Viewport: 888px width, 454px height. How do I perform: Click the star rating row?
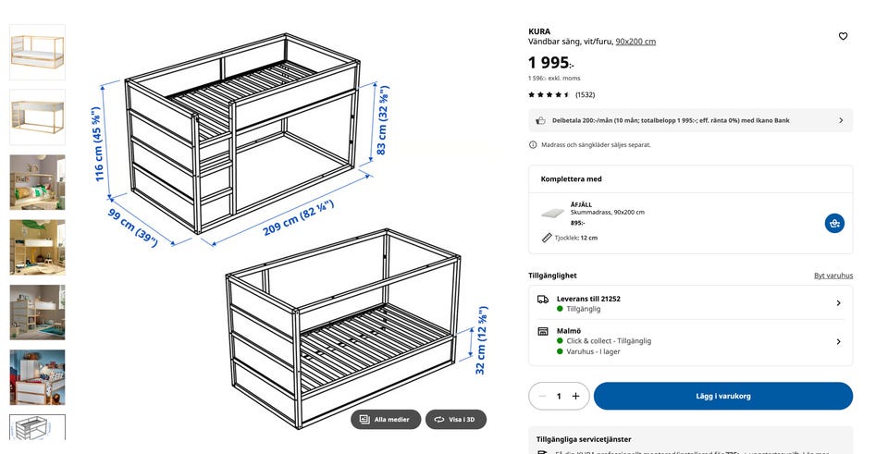pyautogui.click(x=549, y=94)
